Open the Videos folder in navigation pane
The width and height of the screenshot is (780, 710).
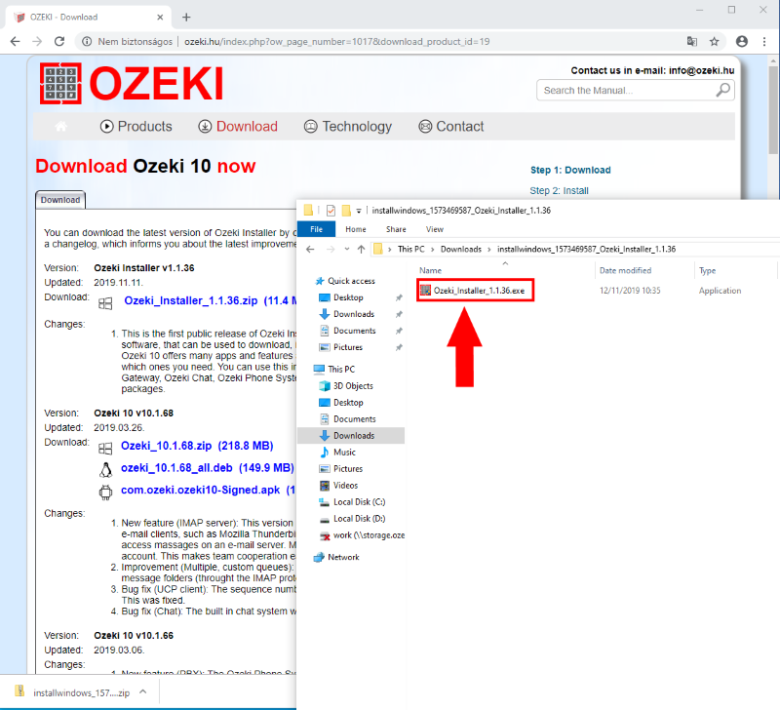[346, 485]
